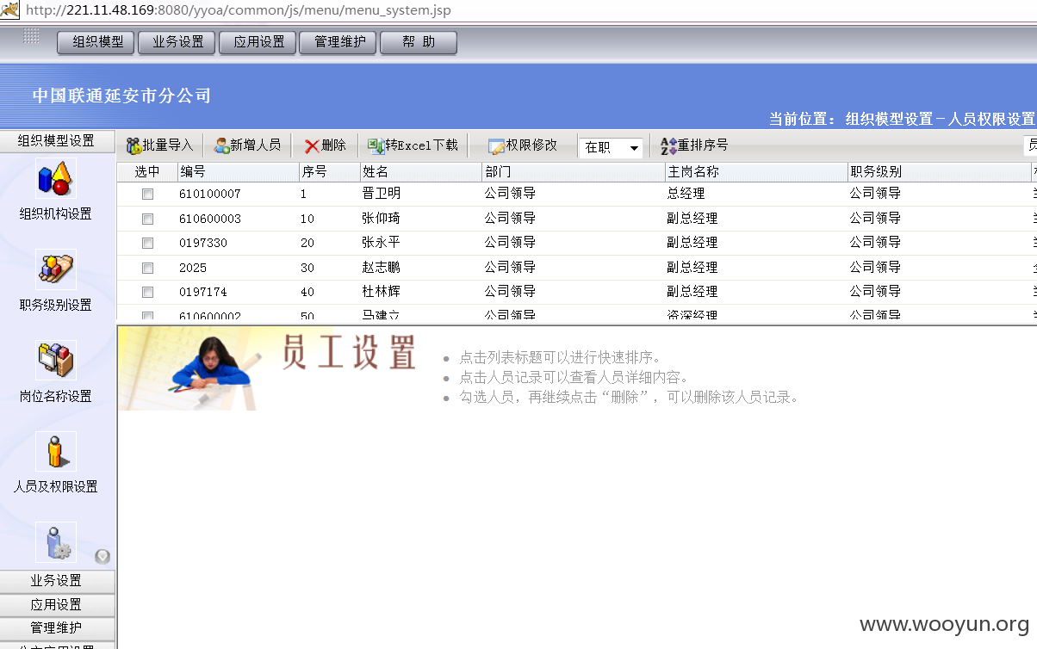1037x649 pixels.
Task: Click the sidebar scroll-down arrow button
Action: coord(102,556)
